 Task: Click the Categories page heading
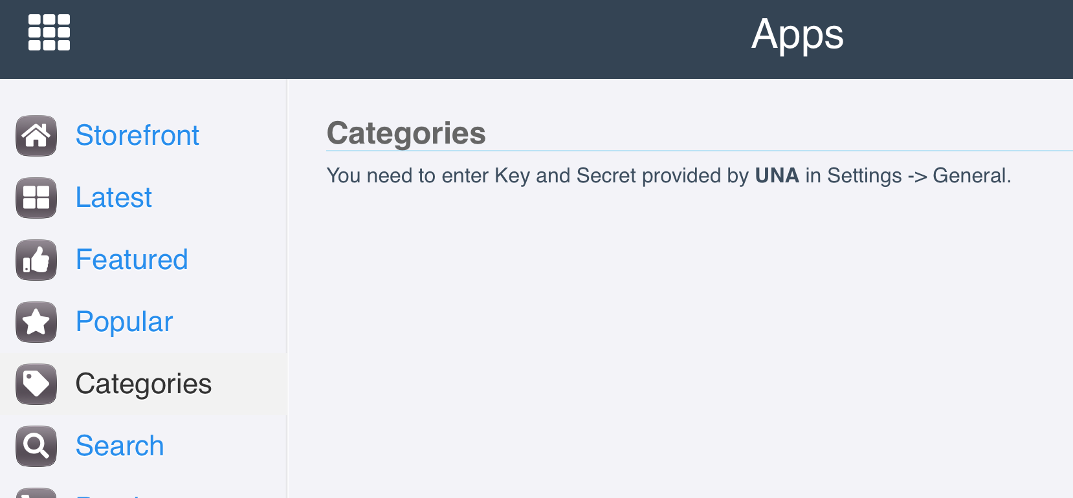(406, 133)
